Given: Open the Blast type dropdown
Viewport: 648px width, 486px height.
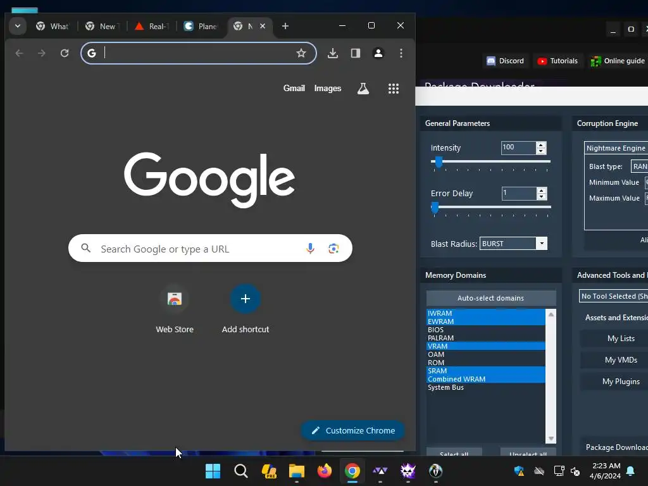Looking at the screenshot, I should coord(639,166).
